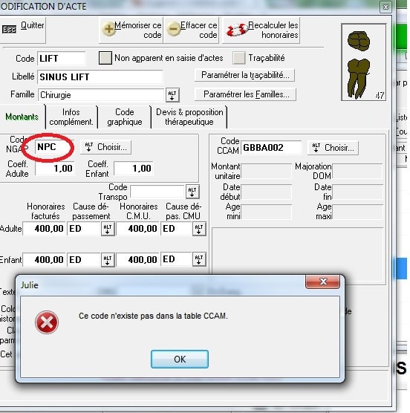Screen dimensions: 410x413
Task: Click Enfant Honoraires C.M.U. 400,00 field
Action: click(137, 260)
